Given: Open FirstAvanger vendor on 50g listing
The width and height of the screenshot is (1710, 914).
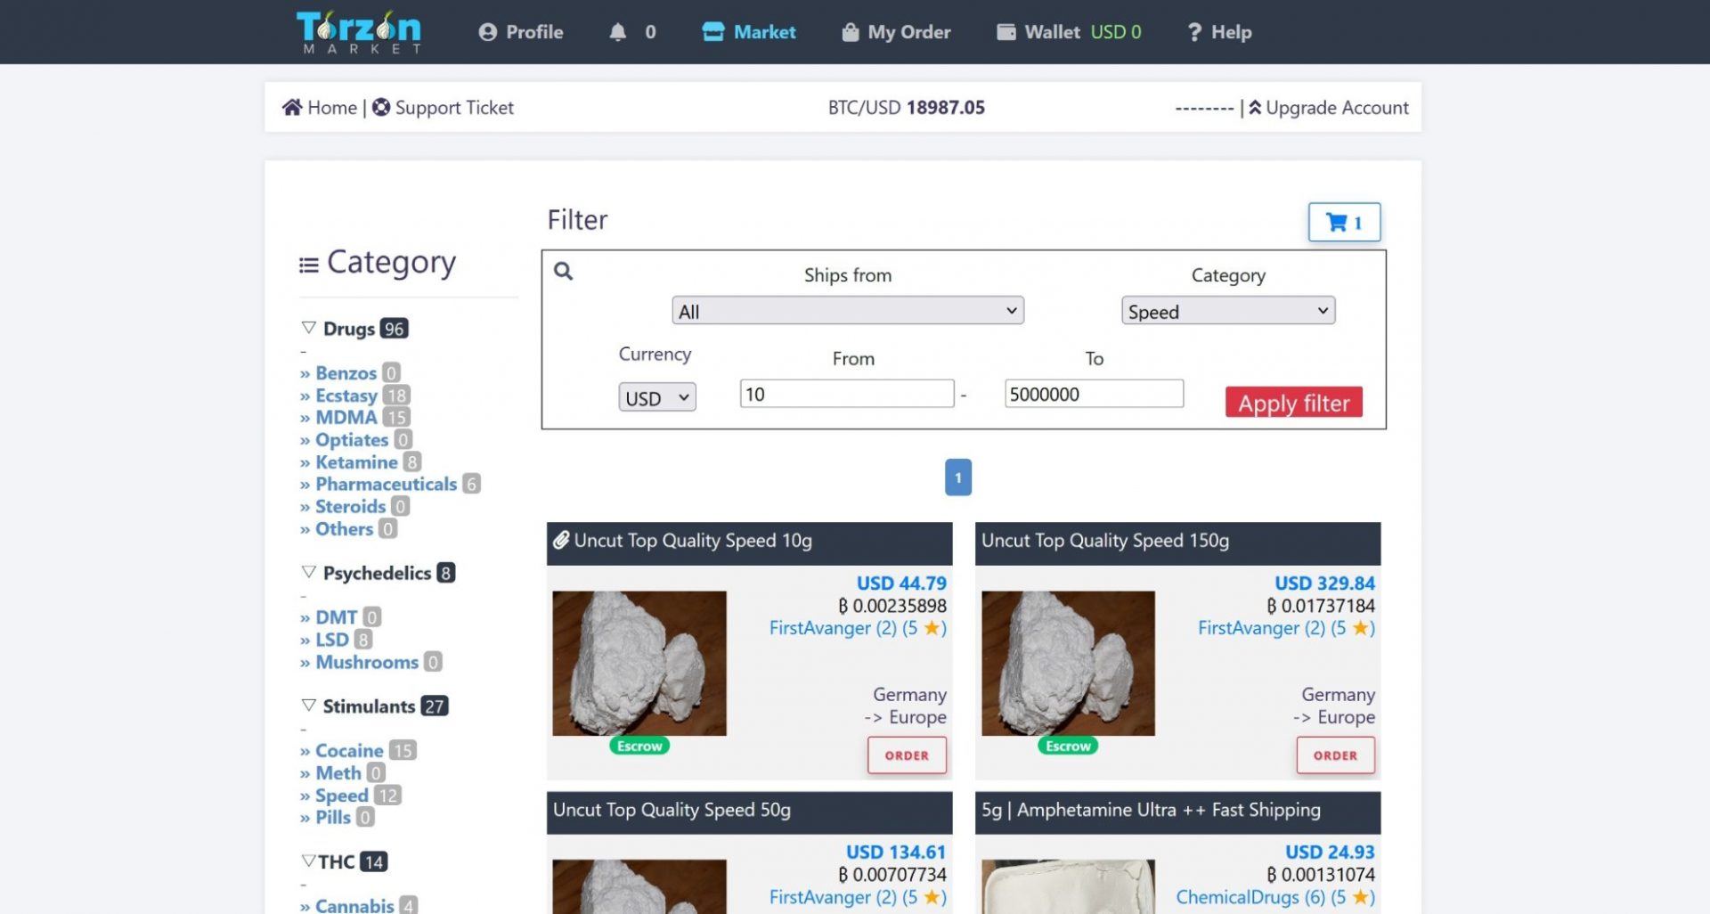Looking at the screenshot, I should pos(858,897).
